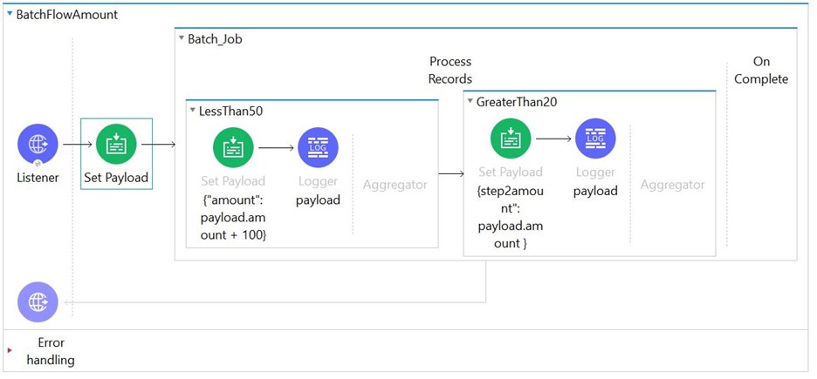Collapse the LessThan50 batch step
The image size is (817, 379).
pyautogui.click(x=192, y=111)
